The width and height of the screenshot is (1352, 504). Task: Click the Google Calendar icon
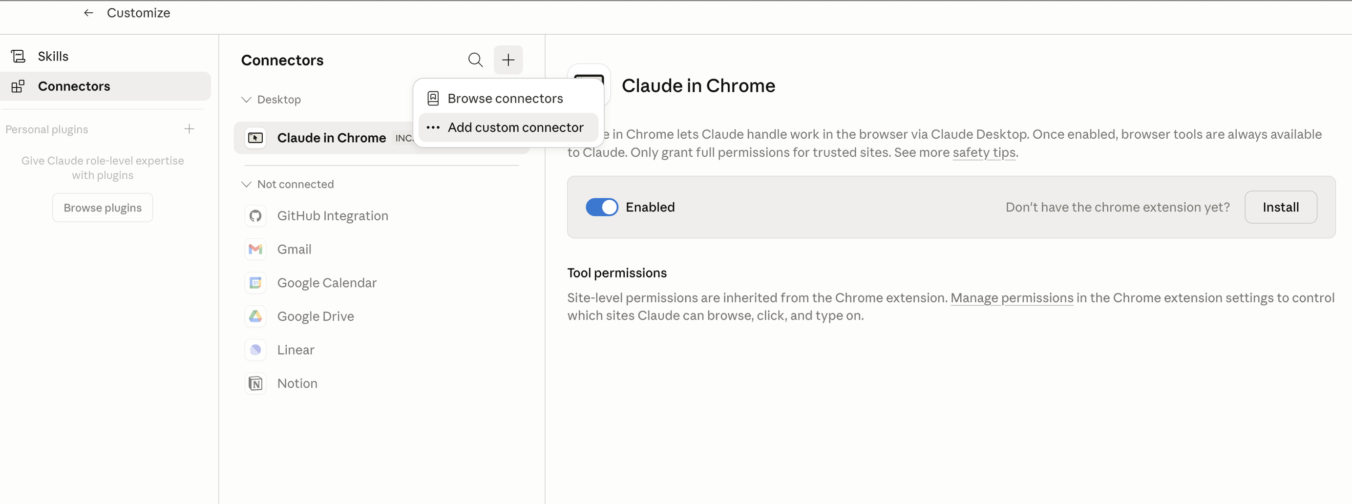coord(255,283)
